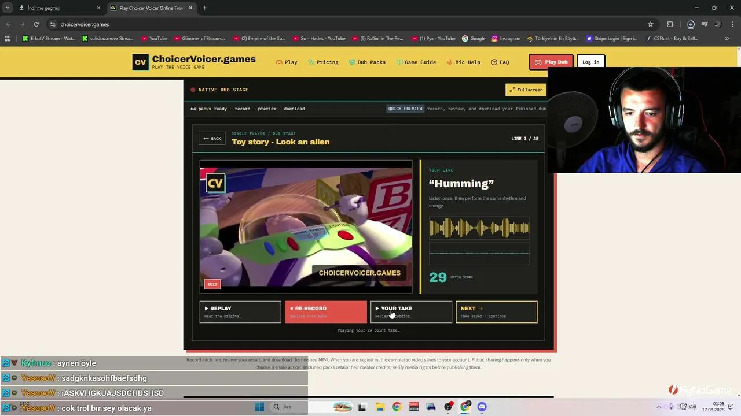Screen dimensions: 741x416
Task: Show hidden system tray icons
Action: click(658, 407)
